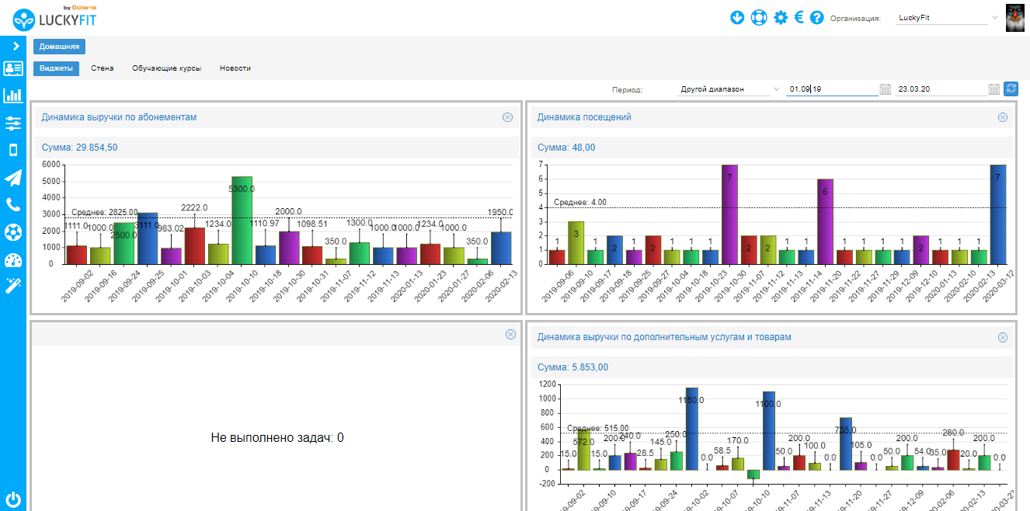Close the Не выполнено задач widget
The height and width of the screenshot is (511, 1030).
[x=510, y=334]
